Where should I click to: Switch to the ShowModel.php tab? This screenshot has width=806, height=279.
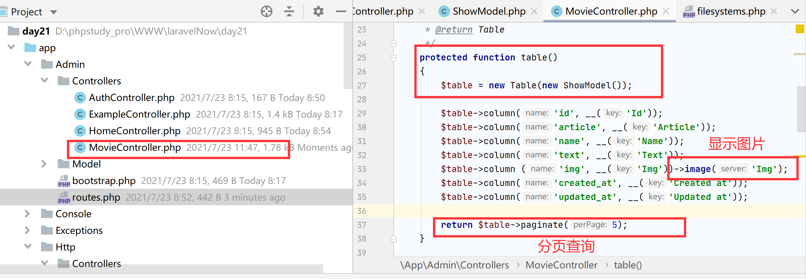pos(489,12)
